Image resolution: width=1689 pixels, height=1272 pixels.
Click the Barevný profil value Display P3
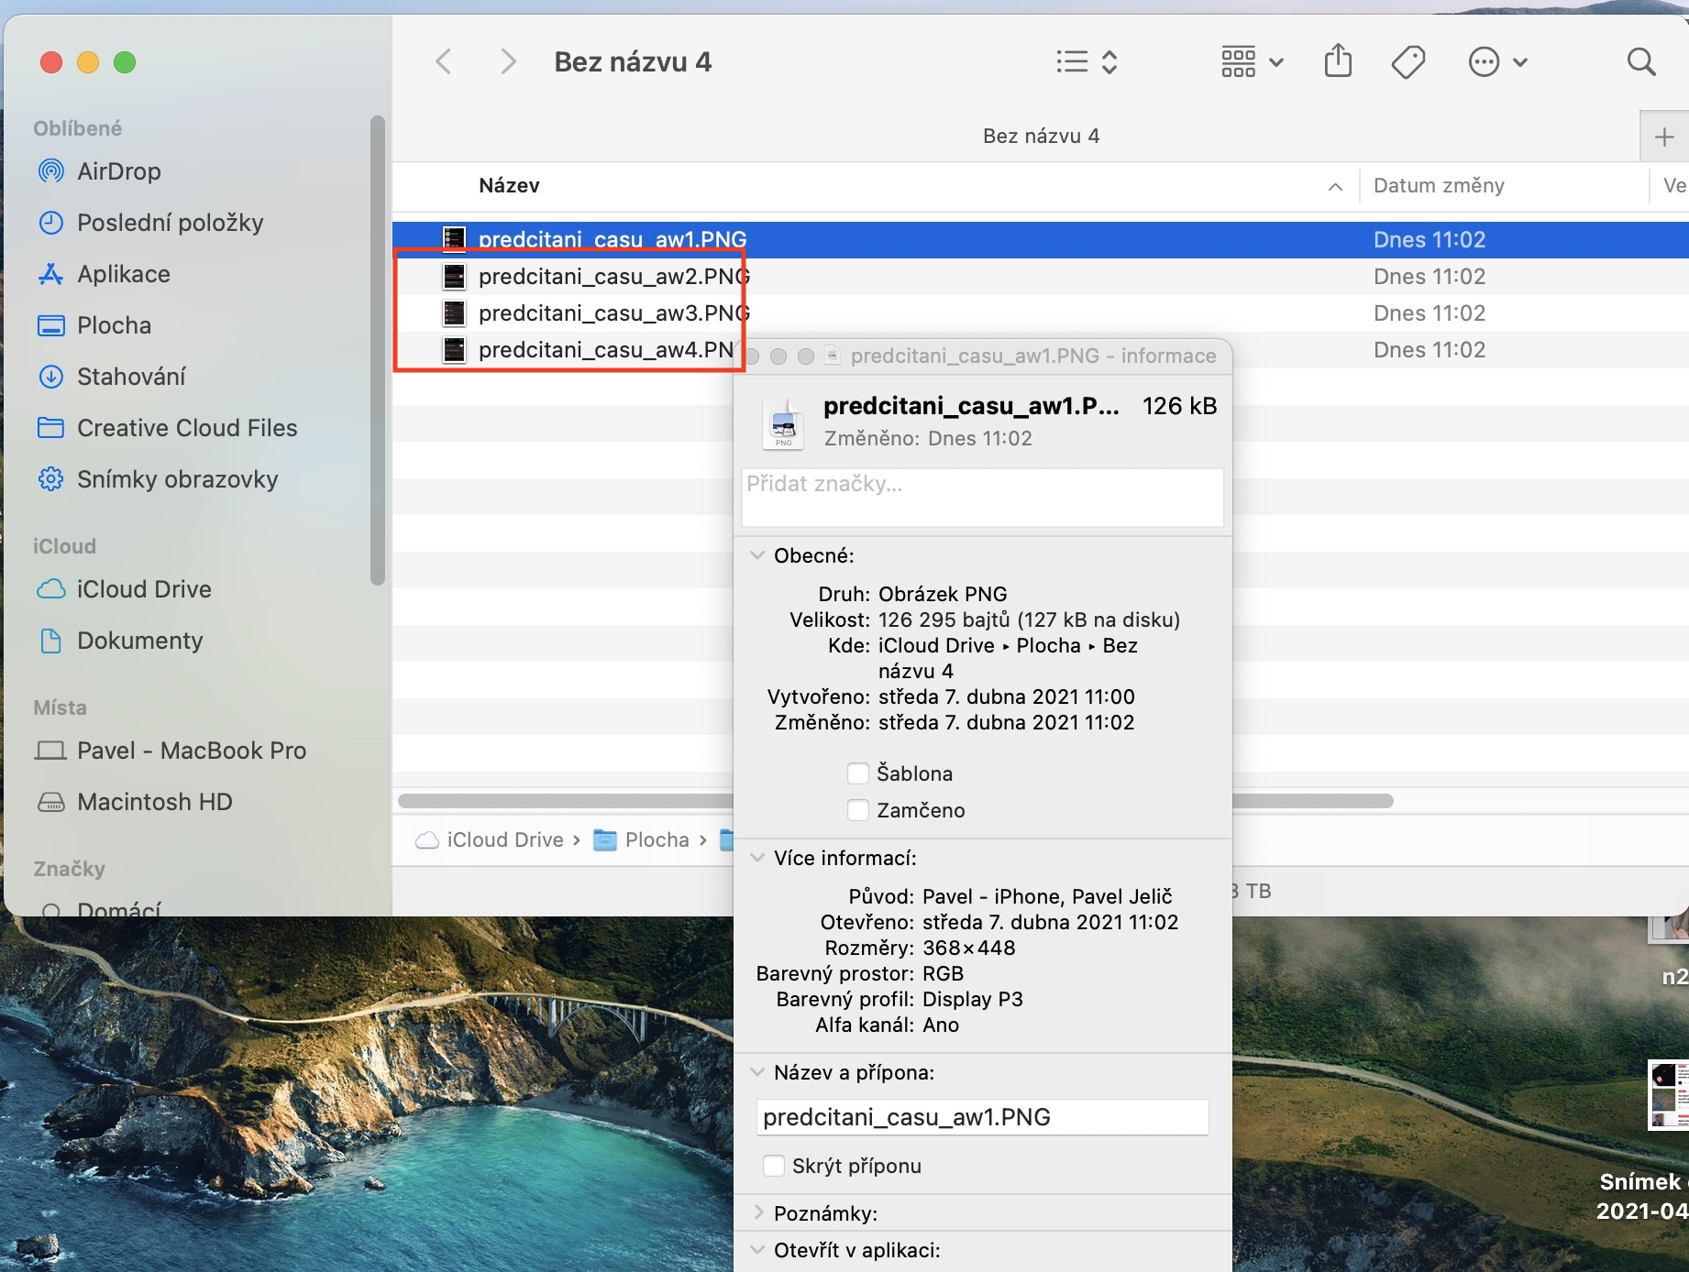(x=973, y=999)
